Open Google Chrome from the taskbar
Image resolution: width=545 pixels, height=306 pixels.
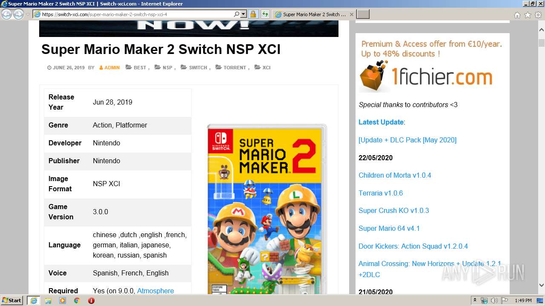click(x=77, y=300)
